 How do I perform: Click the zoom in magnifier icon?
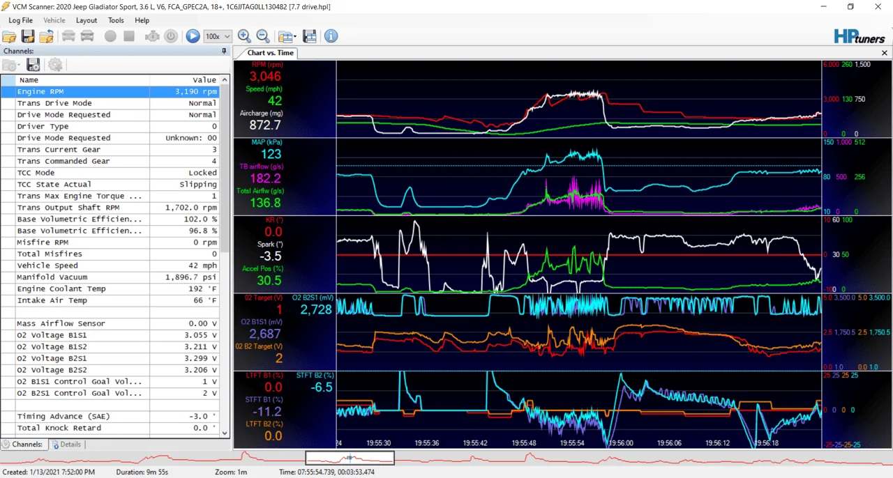244,36
